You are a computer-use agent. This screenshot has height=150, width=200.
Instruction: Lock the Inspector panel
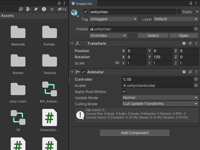(x=191, y=3)
